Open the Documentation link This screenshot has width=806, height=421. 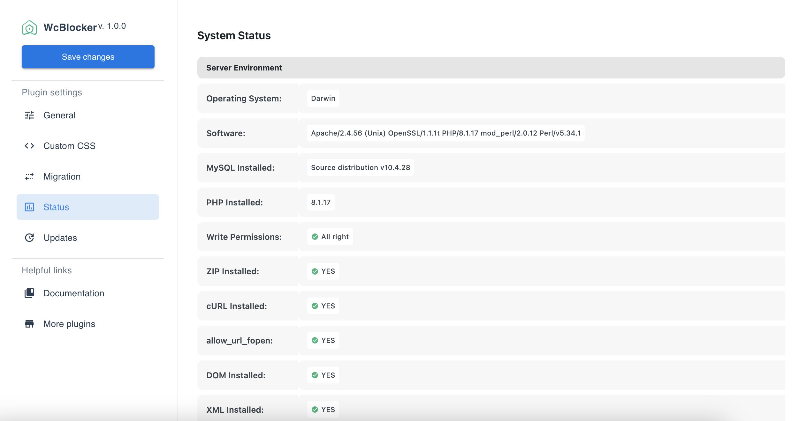(x=74, y=293)
